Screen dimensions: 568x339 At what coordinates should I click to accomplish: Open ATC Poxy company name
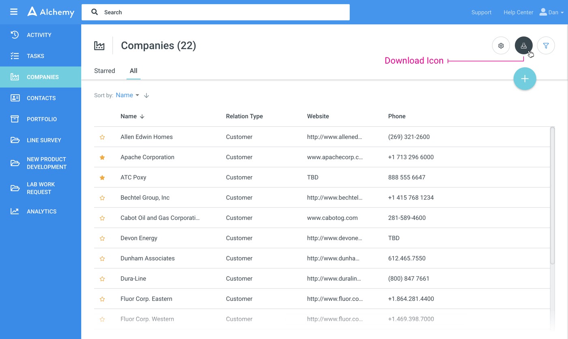tap(133, 177)
